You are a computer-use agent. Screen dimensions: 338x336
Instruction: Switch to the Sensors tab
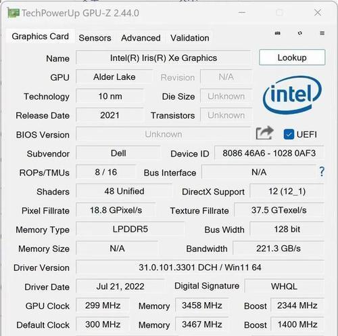pos(95,38)
